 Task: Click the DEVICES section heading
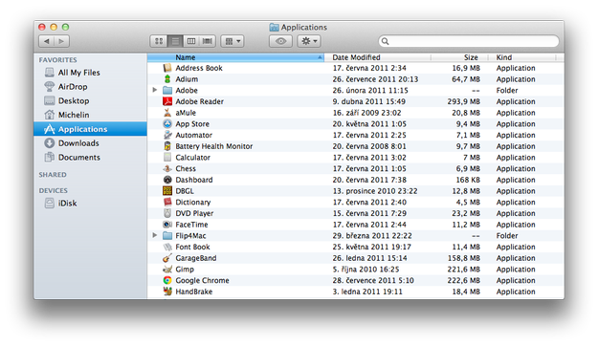[53, 190]
